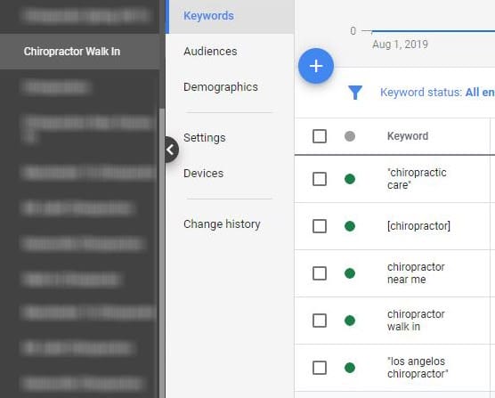The image size is (495, 398).
Task: Click the 'los angelos chiropractor' keyword text
Action: pyautogui.click(x=418, y=368)
